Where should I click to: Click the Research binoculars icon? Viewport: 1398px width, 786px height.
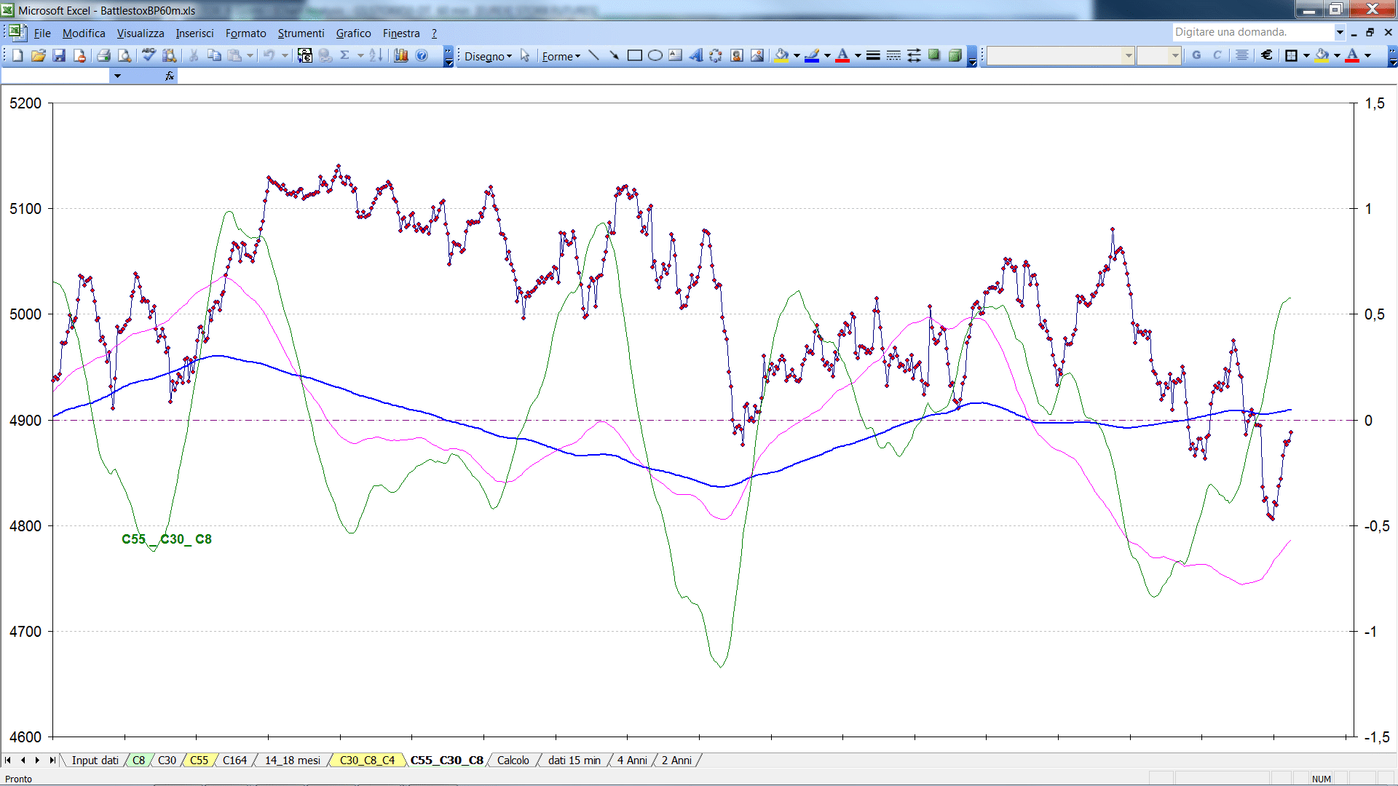point(170,55)
